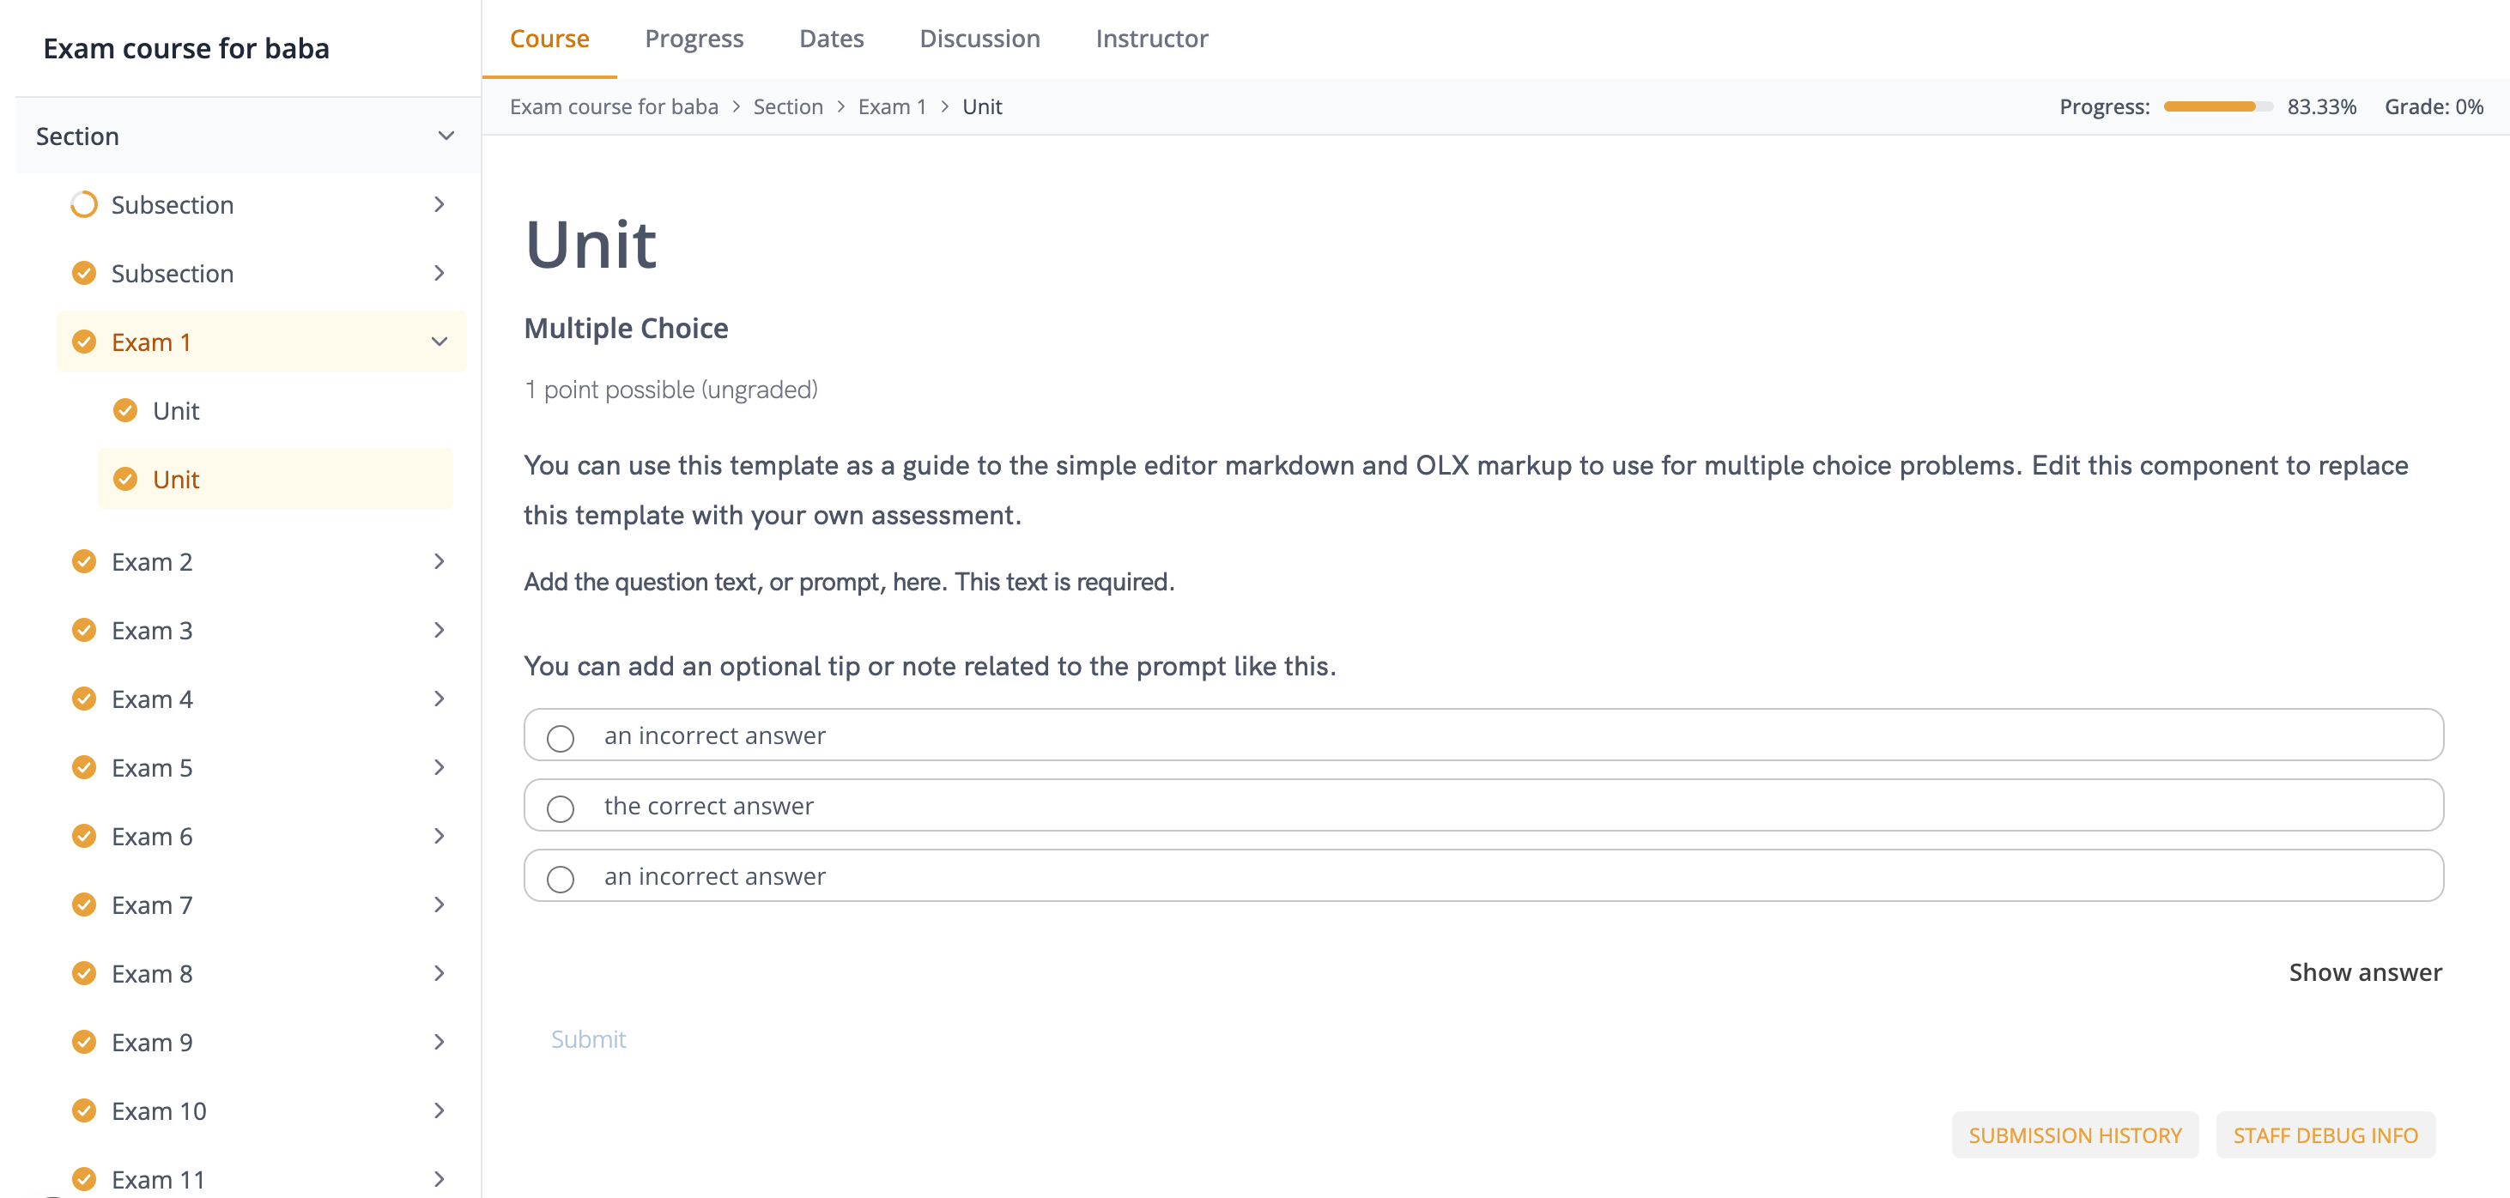2510x1198 pixels.
Task: Click 'Exam course for baba' sidebar title
Action: tap(186, 48)
